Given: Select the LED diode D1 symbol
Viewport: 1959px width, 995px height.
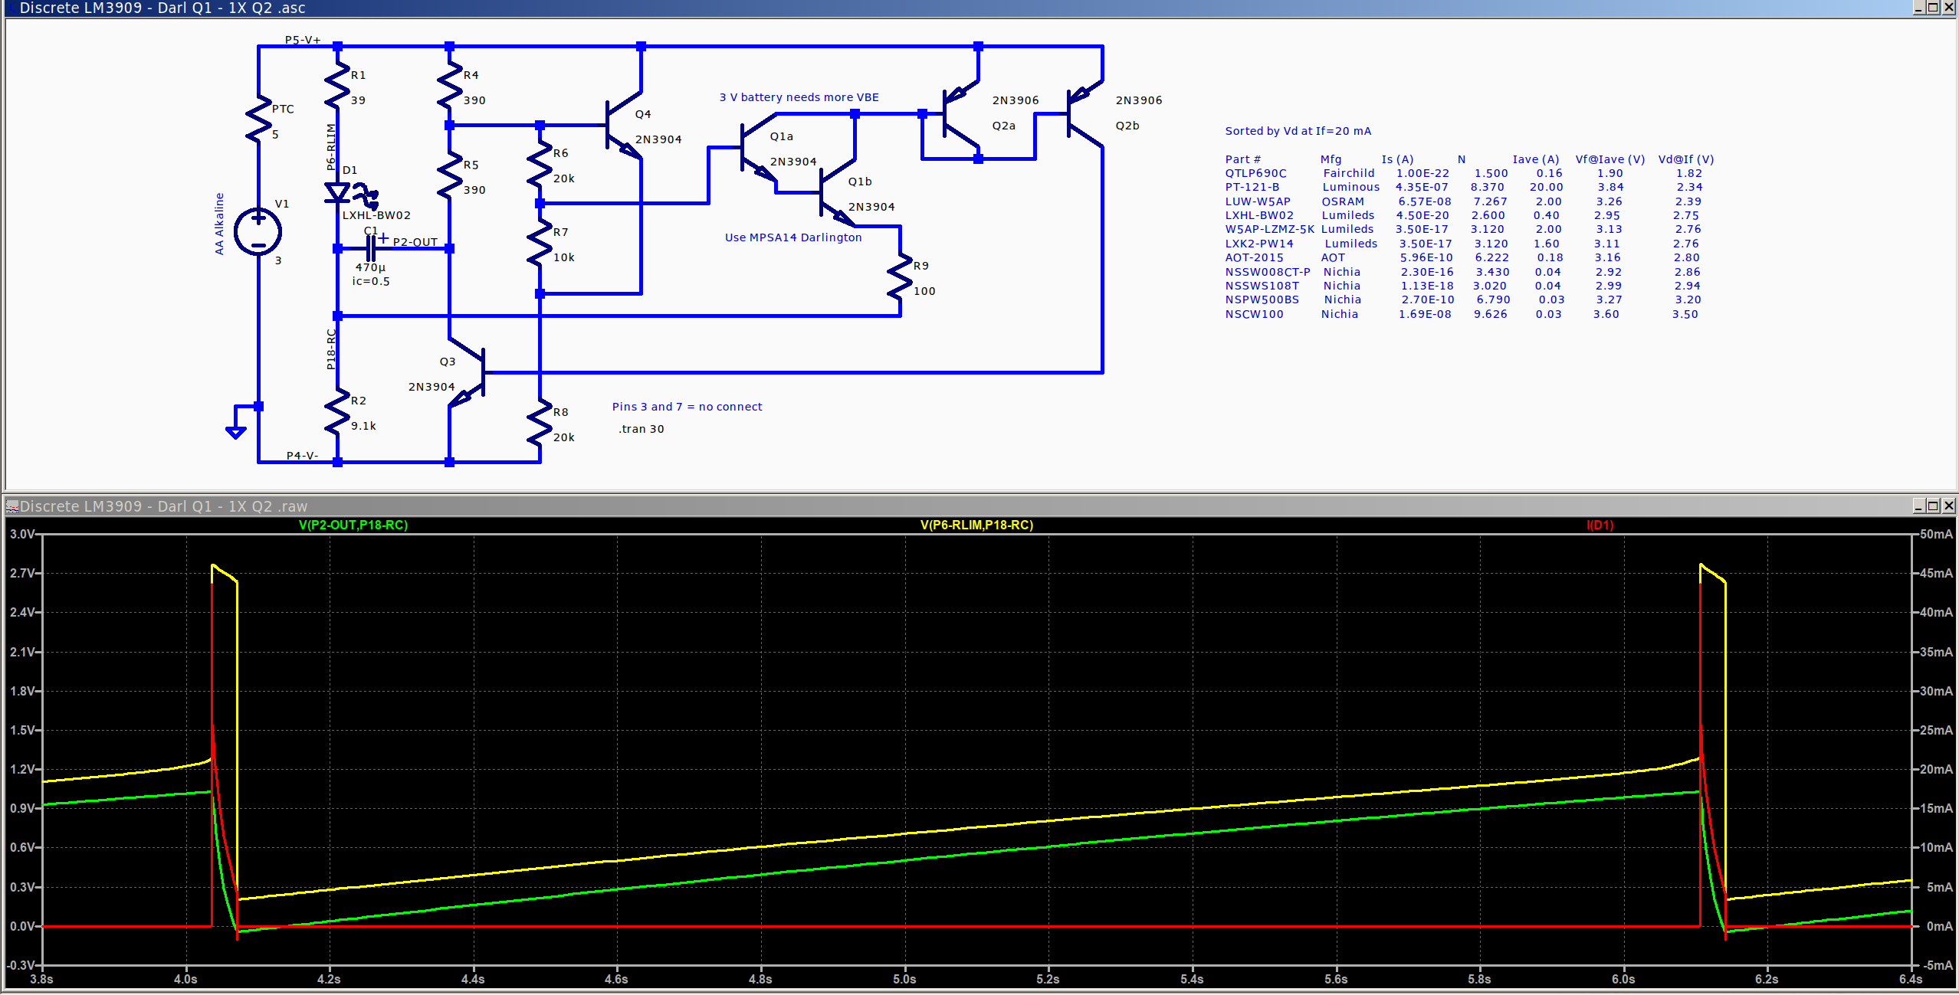Looking at the screenshot, I should click(x=337, y=191).
